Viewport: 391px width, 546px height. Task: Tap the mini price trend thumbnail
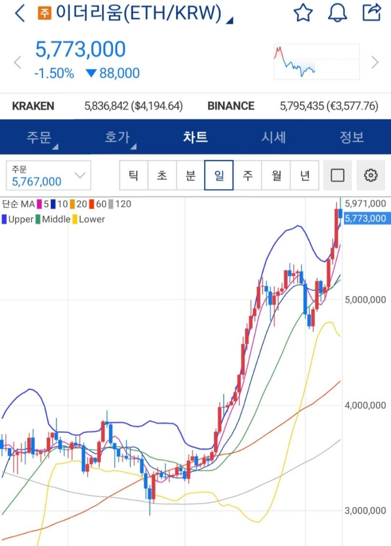point(316,62)
